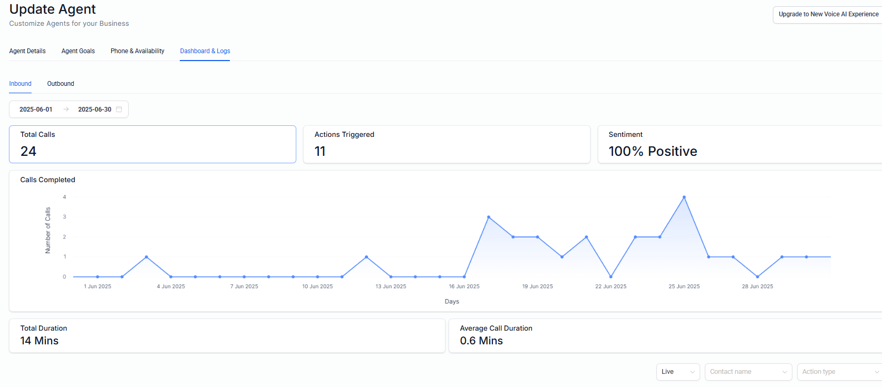
Task: Click the chart peak point at 25 Jun 2025
Action: click(x=684, y=197)
